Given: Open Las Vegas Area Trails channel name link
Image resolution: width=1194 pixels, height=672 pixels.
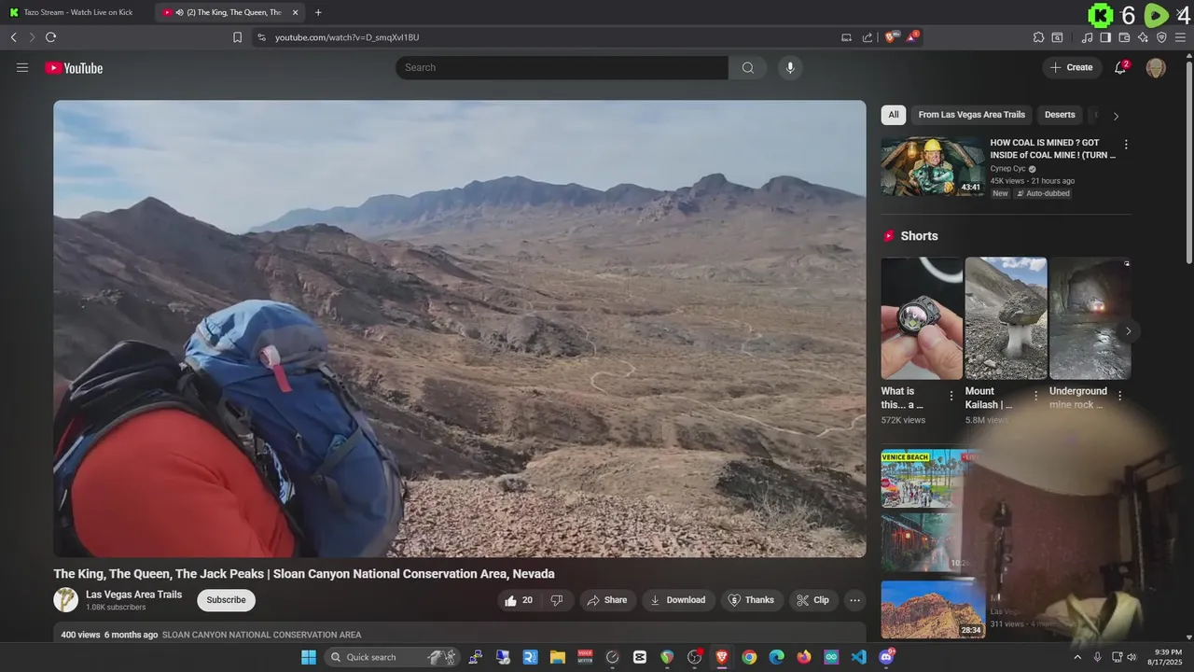Looking at the screenshot, I should (x=133, y=595).
